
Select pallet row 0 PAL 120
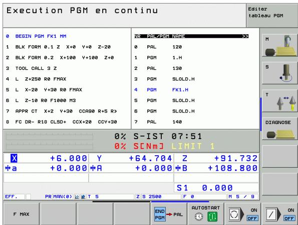point(191,47)
